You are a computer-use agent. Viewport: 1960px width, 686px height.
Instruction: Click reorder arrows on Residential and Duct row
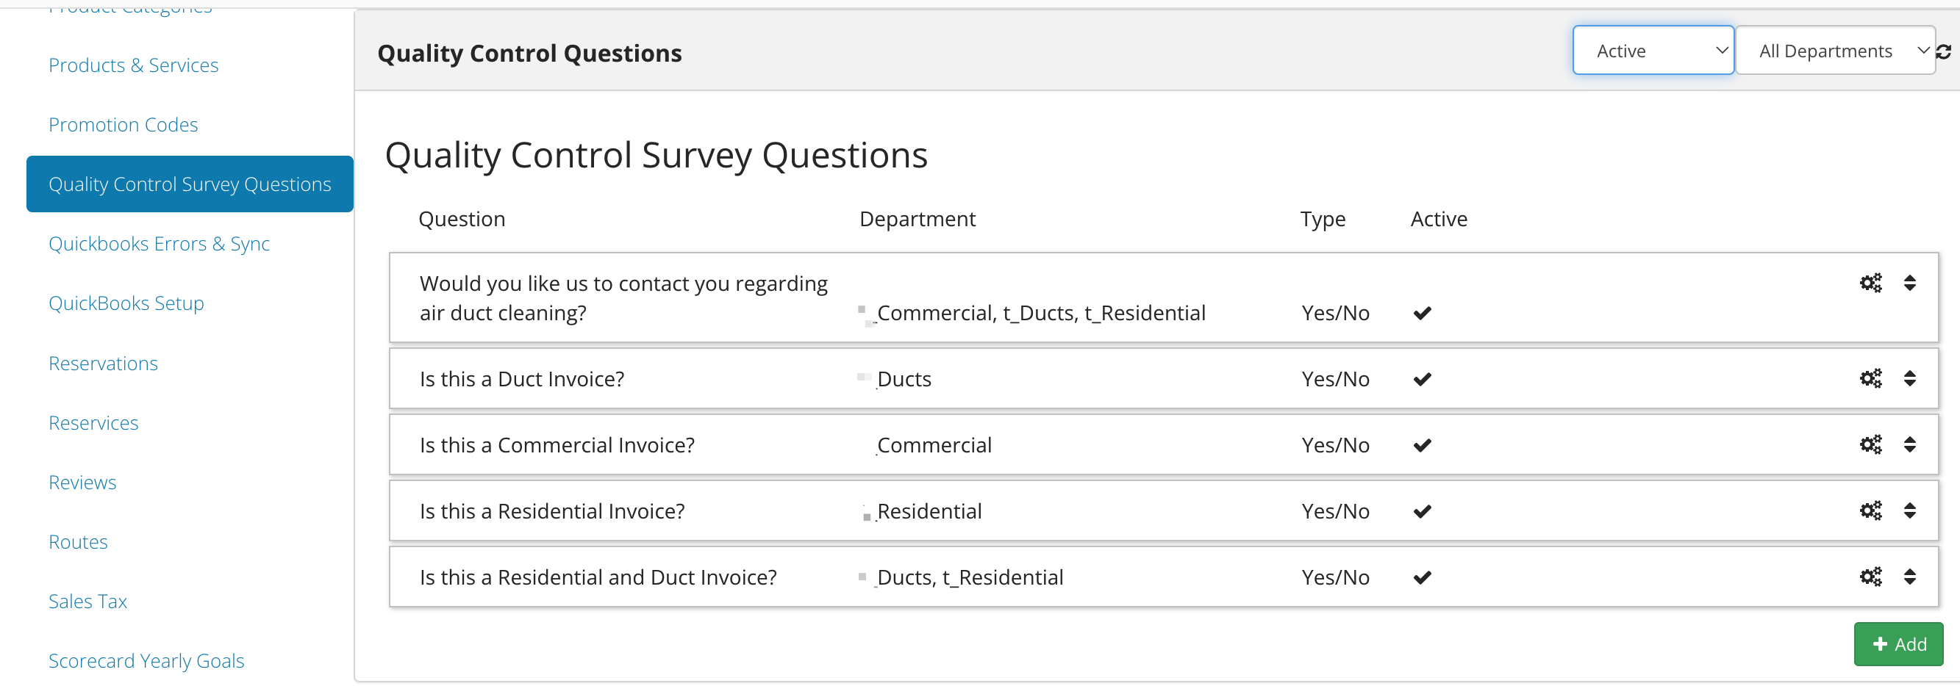[x=1909, y=577]
